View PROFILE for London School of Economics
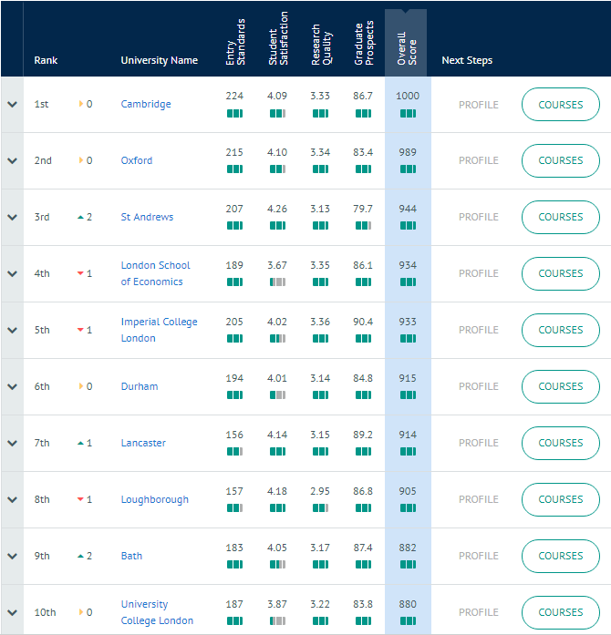 tap(479, 273)
